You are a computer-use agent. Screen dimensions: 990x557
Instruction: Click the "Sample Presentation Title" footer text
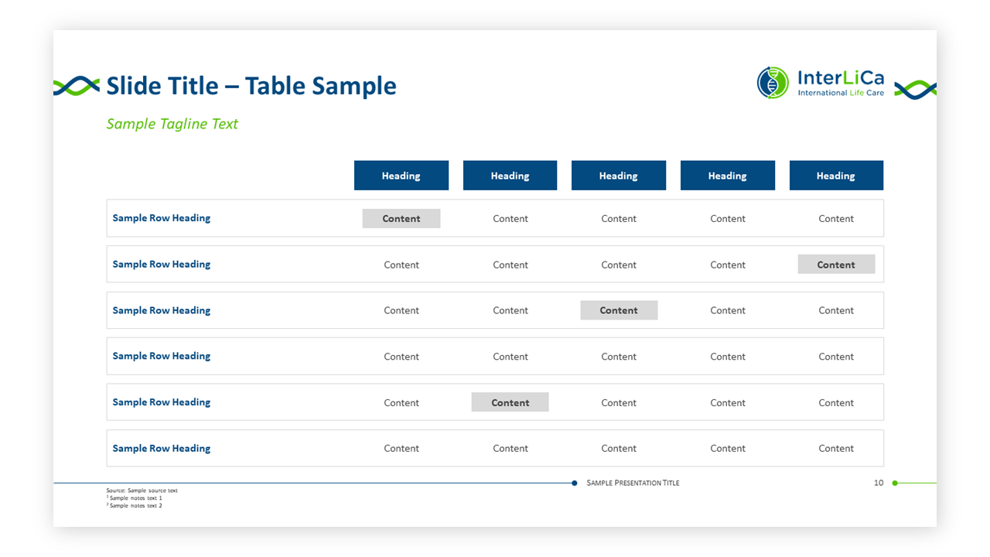(633, 483)
